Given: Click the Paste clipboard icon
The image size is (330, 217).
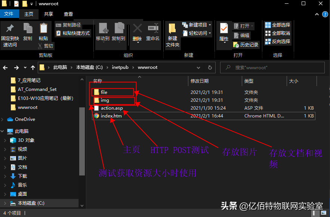Looking at the screenshot, I should tap(43, 29).
